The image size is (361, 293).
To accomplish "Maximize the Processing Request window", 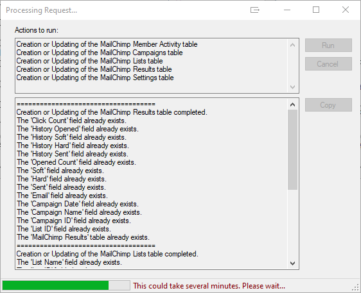I will [x=316, y=10].
